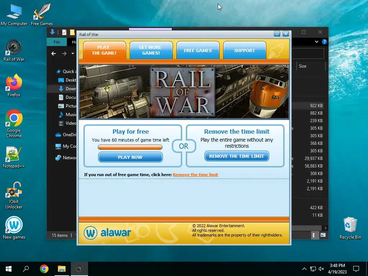
Task: Open taskbar search magnifier
Action: point(26,269)
